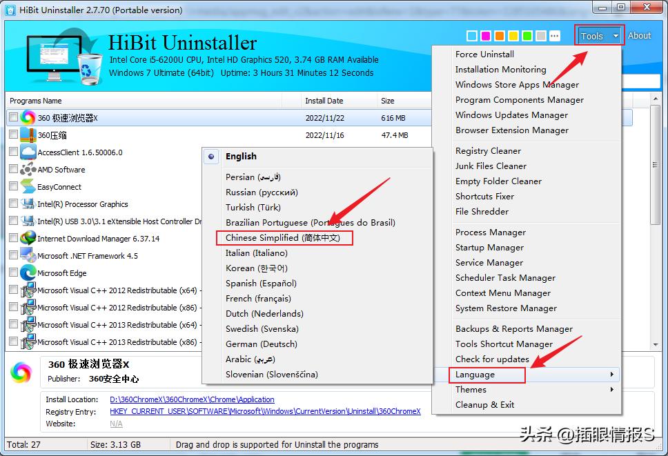
Task: Expand the Language submenu arrow
Action: click(x=610, y=375)
